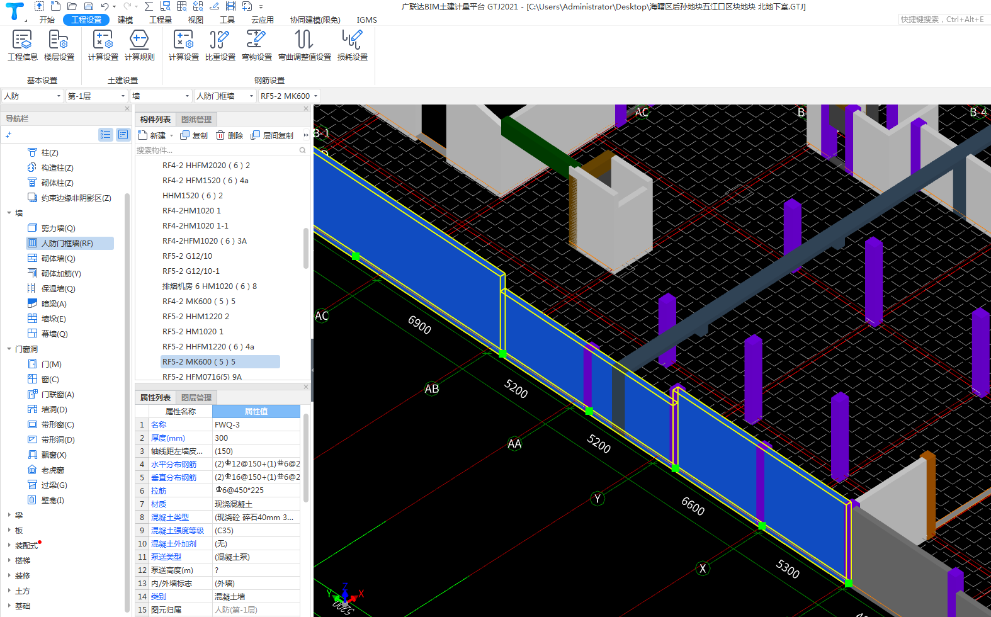Open 弯曲调整值设置 bend adjustment settings
Screen dimensions: 991x617
coord(305,45)
